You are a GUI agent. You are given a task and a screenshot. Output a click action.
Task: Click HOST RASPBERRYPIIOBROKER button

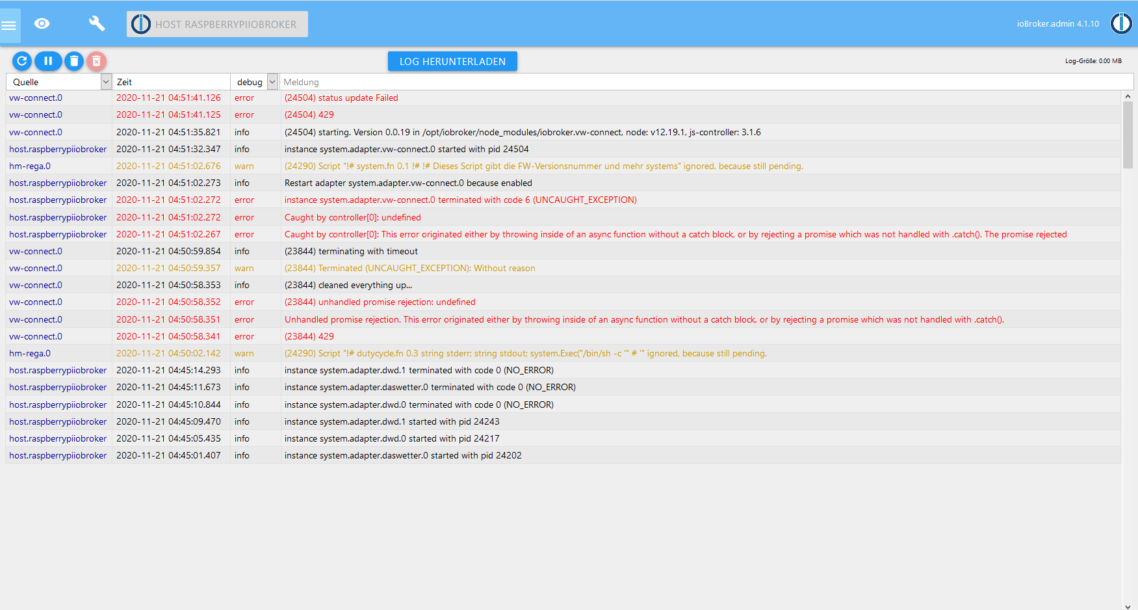[x=217, y=24]
